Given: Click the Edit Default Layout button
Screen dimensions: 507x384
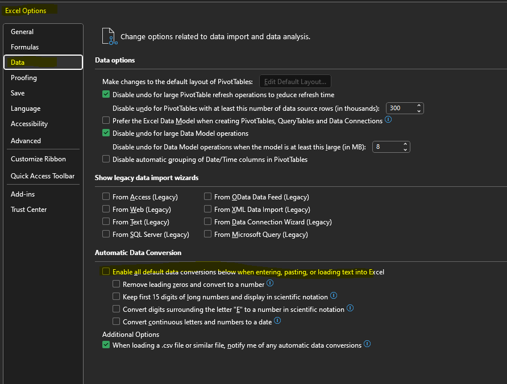Looking at the screenshot, I should coord(295,81).
